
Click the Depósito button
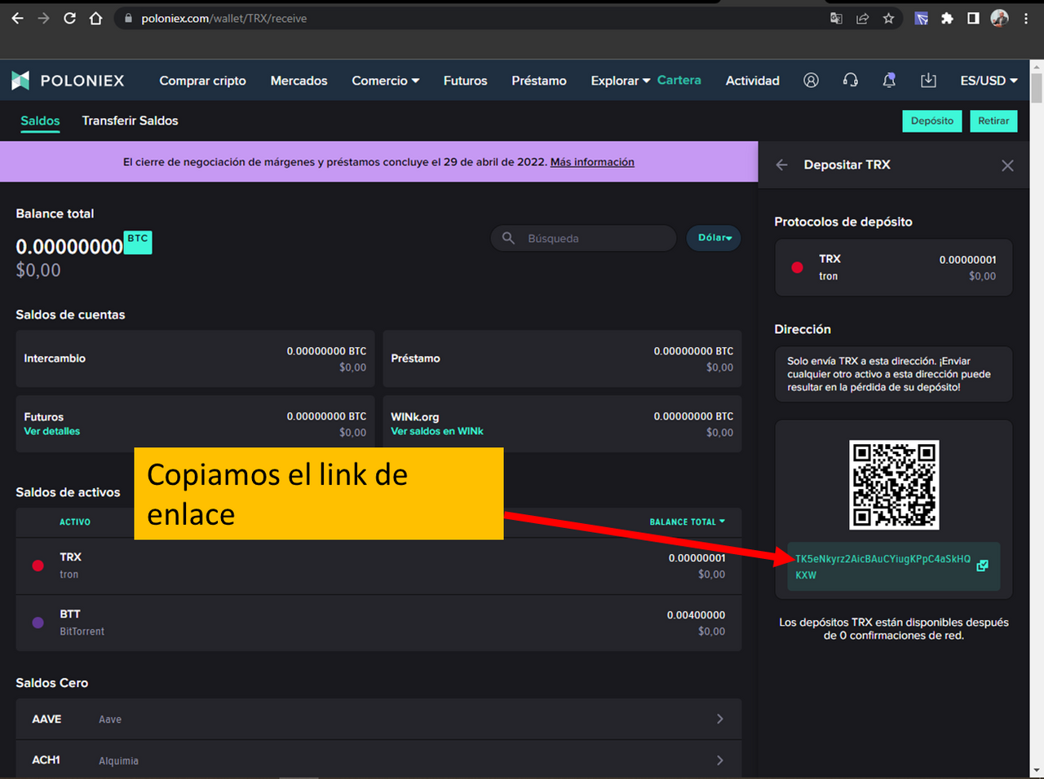[x=931, y=121]
